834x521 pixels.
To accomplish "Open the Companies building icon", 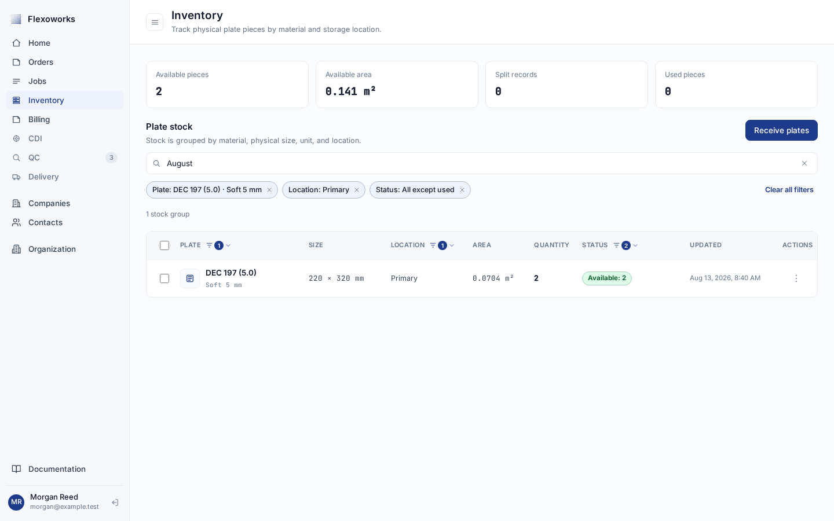I will [x=16, y=203].
